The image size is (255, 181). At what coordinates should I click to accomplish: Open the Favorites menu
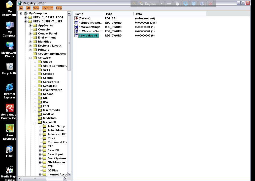click(x=47, y=8)
